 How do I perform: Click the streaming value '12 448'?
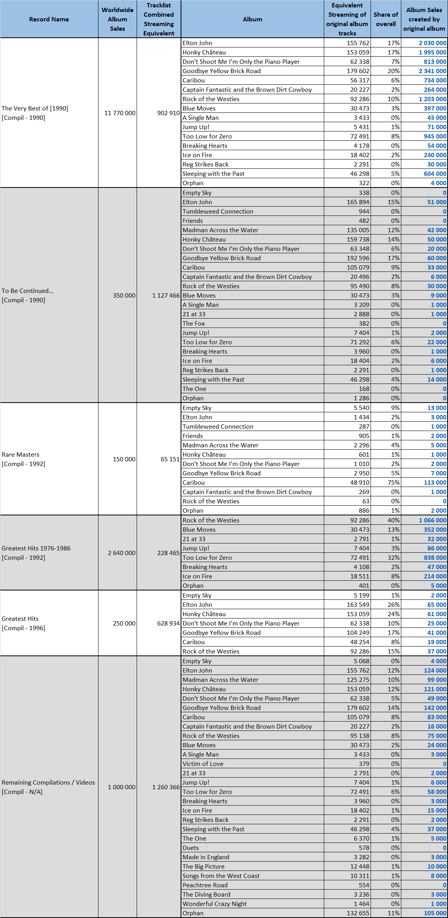click(x=360, y=866)
